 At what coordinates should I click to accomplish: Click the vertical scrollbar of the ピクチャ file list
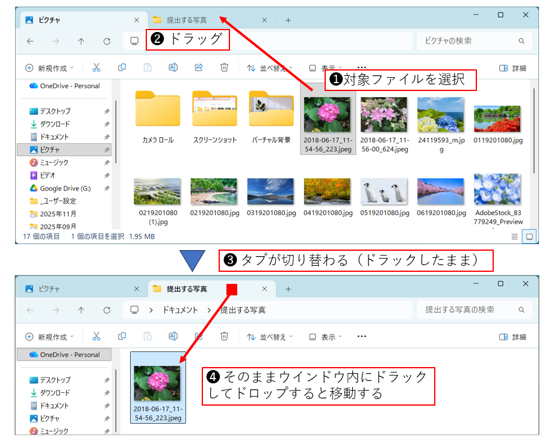coord(533,133)
